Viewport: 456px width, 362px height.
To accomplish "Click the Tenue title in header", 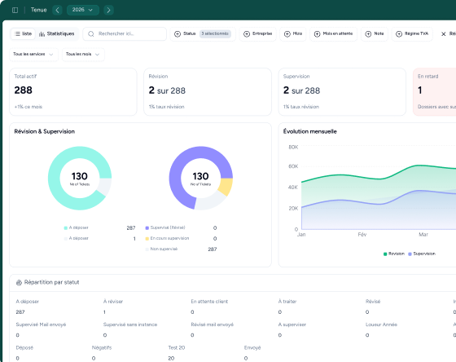I will (x=39, y=10).
